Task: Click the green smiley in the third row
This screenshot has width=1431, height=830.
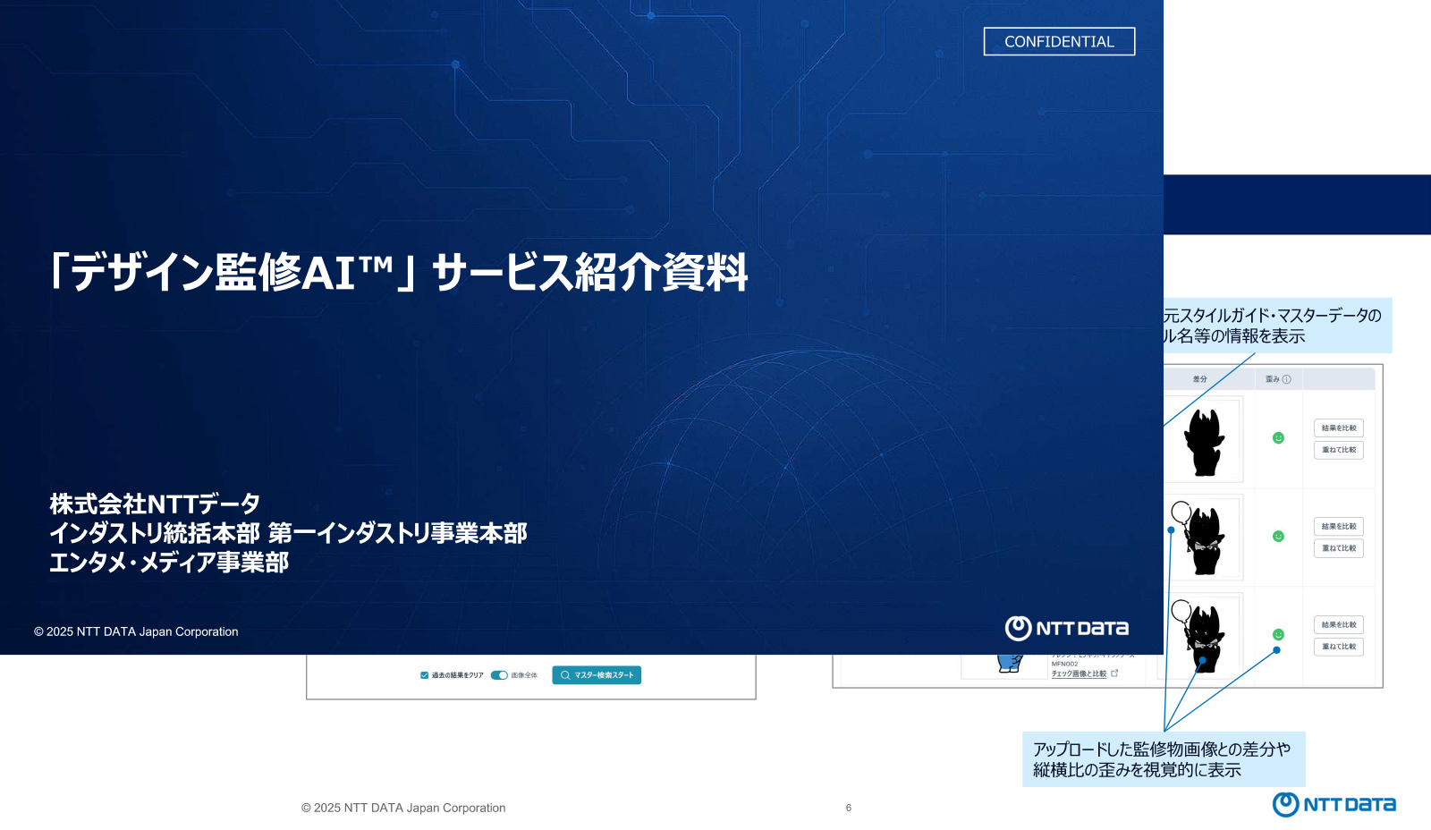Action: pyautogui.click(x=1278, y=635)
